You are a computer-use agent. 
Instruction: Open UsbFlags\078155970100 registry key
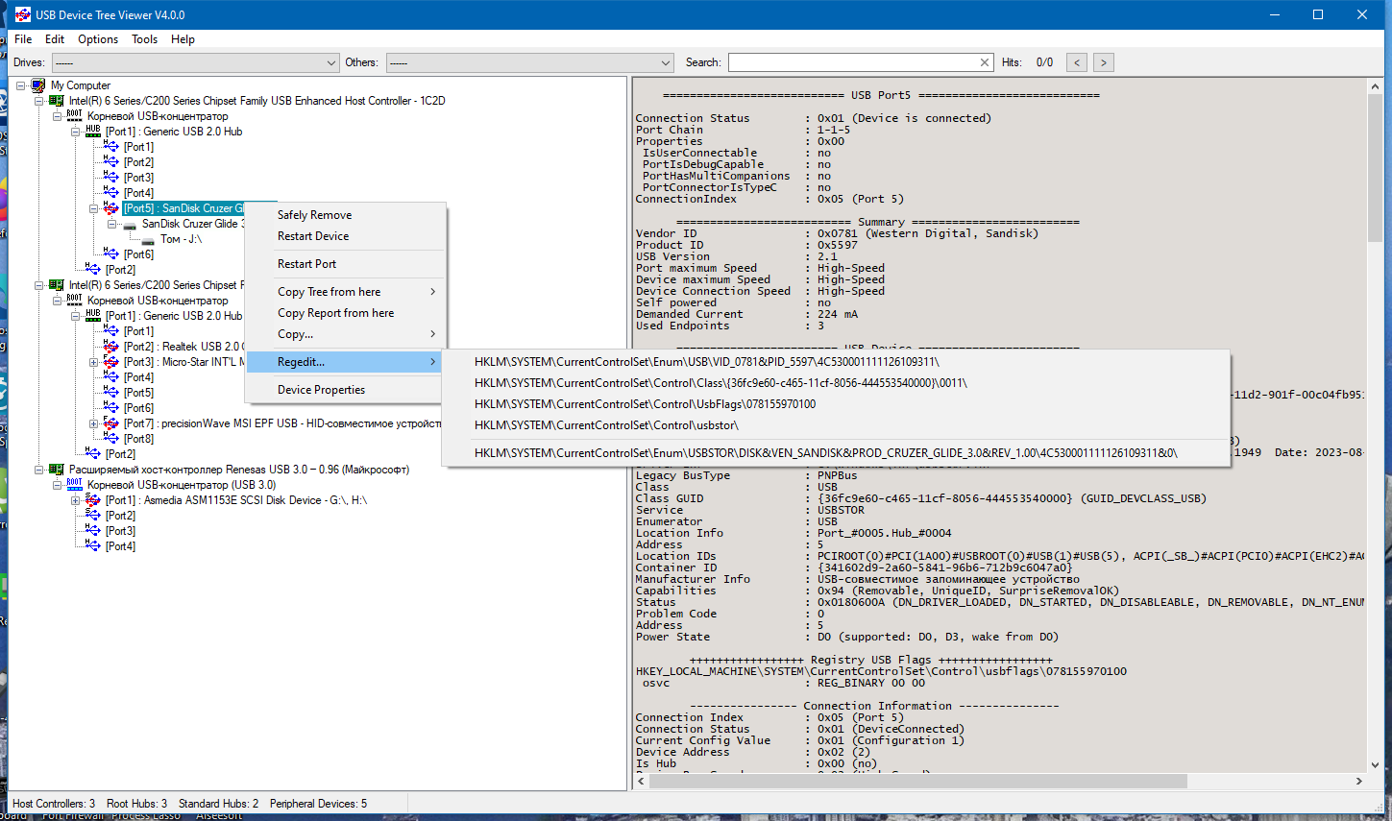[x=836, y=404]
